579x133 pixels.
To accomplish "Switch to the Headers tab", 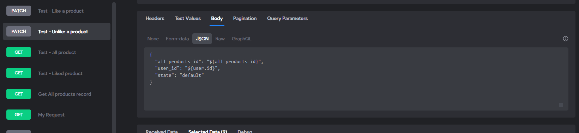I will [x=155, y=18].
